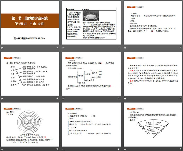Select slide 1 title thumbnail

coord(30,23)
